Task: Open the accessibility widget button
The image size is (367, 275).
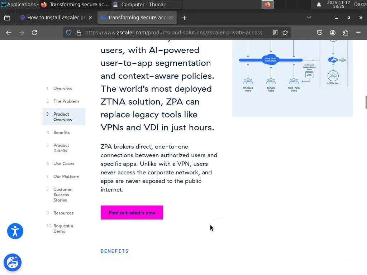Action: point(15,231)
